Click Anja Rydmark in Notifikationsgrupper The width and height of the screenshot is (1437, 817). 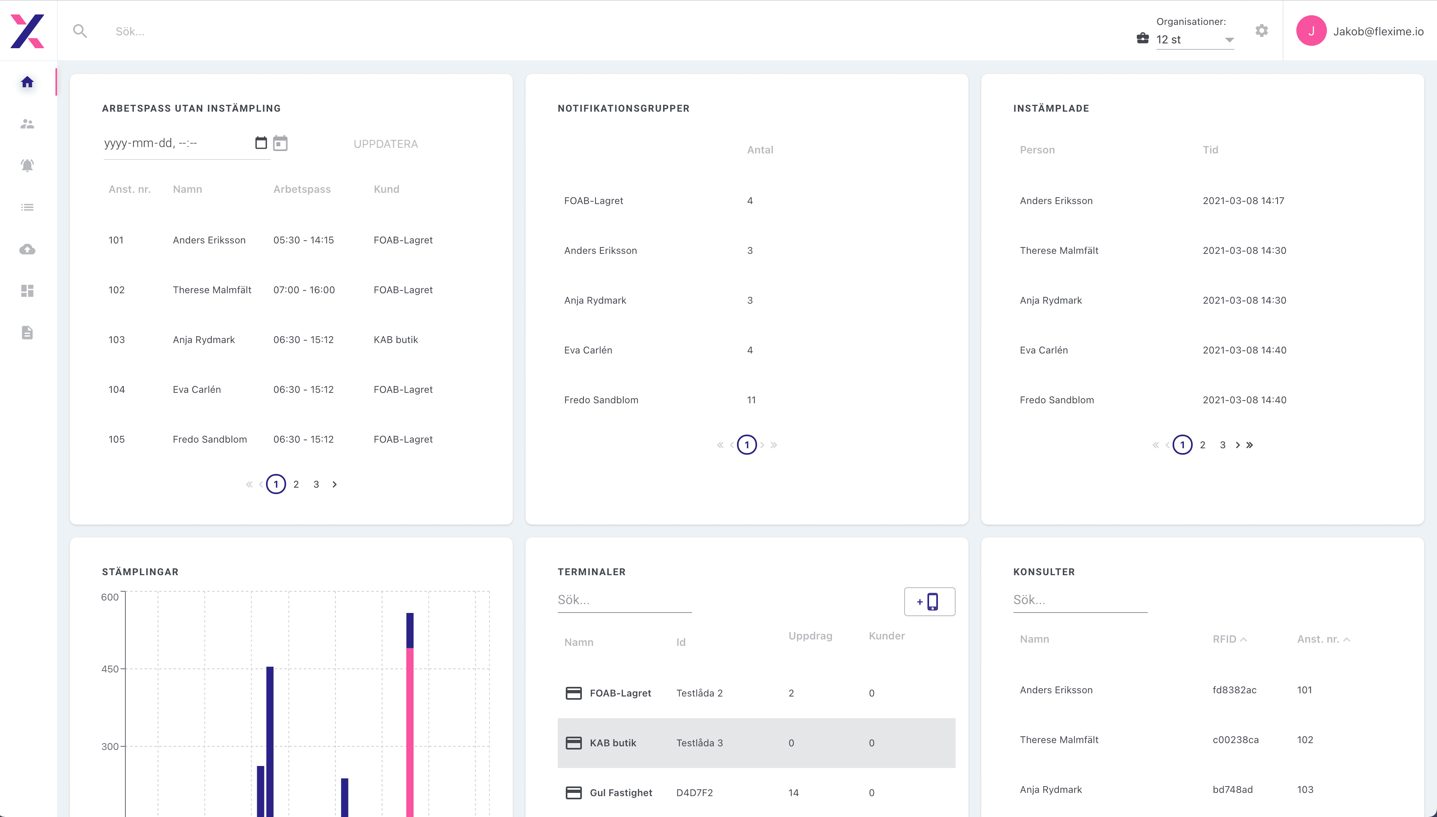tap(595, 300)
